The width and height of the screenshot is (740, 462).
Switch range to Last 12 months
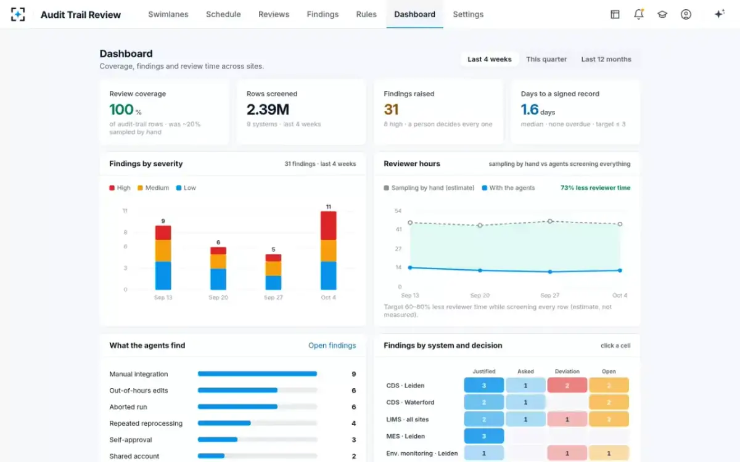tap(606, 59)
